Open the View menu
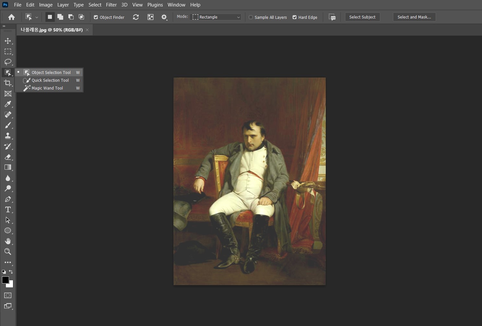Image resolution: width=482 pixels, height=326 pixels. 137,5
